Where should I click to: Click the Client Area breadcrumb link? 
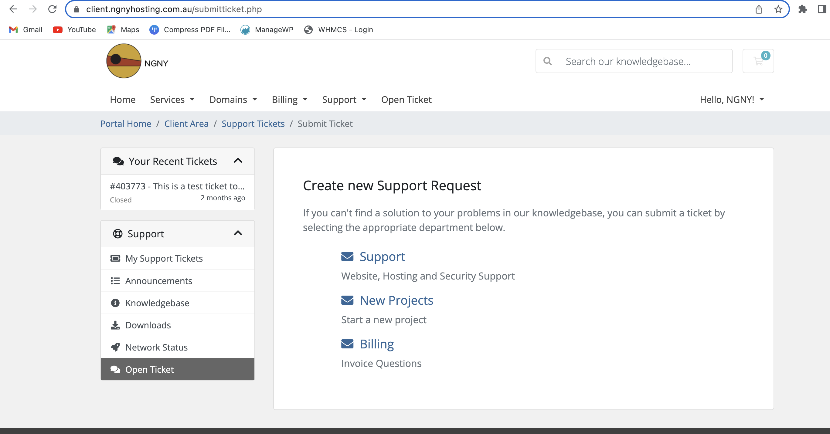[x=186, y=124]
